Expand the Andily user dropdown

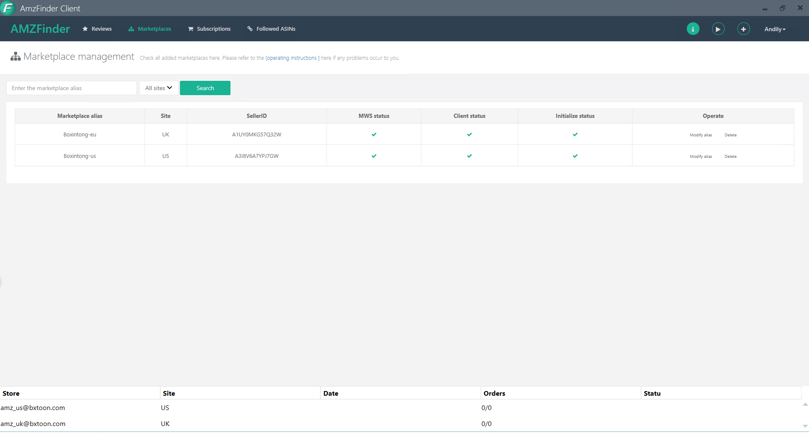775,29
